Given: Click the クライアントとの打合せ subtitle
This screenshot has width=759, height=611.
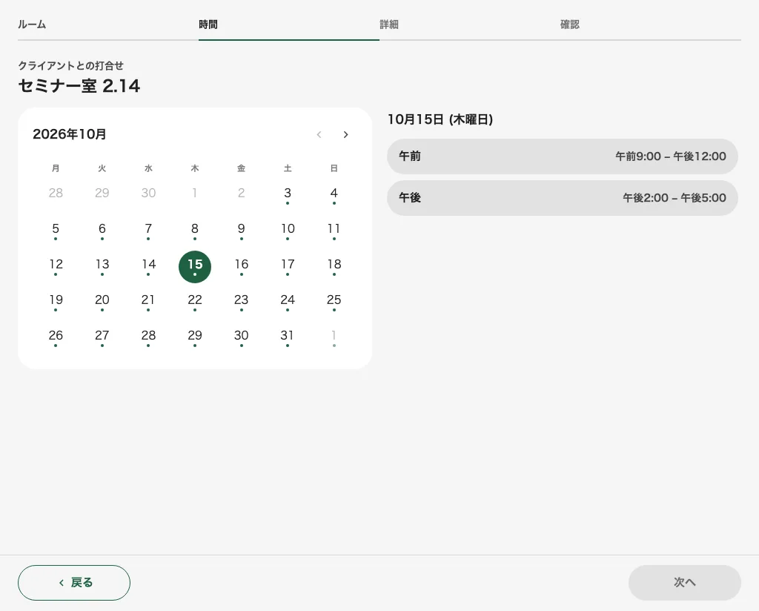Looking at the screenshot, I should click(70, 65).
